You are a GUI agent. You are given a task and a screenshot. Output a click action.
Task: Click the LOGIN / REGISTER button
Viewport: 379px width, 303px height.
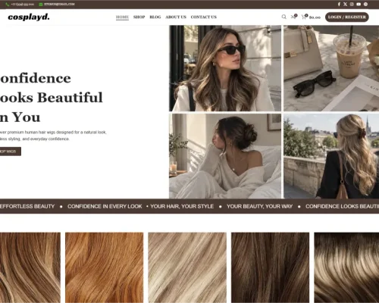347,17
